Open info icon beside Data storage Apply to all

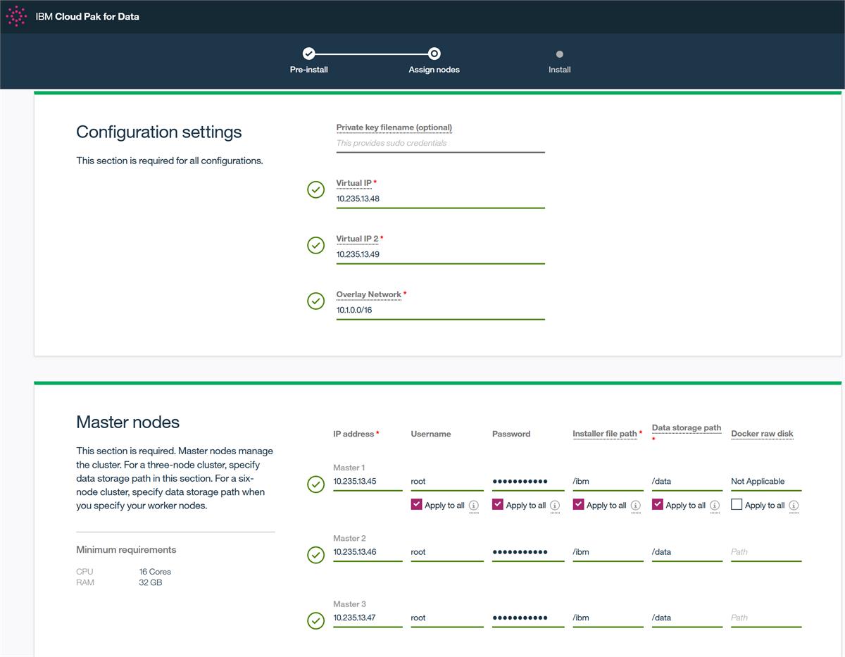[715, 505]
